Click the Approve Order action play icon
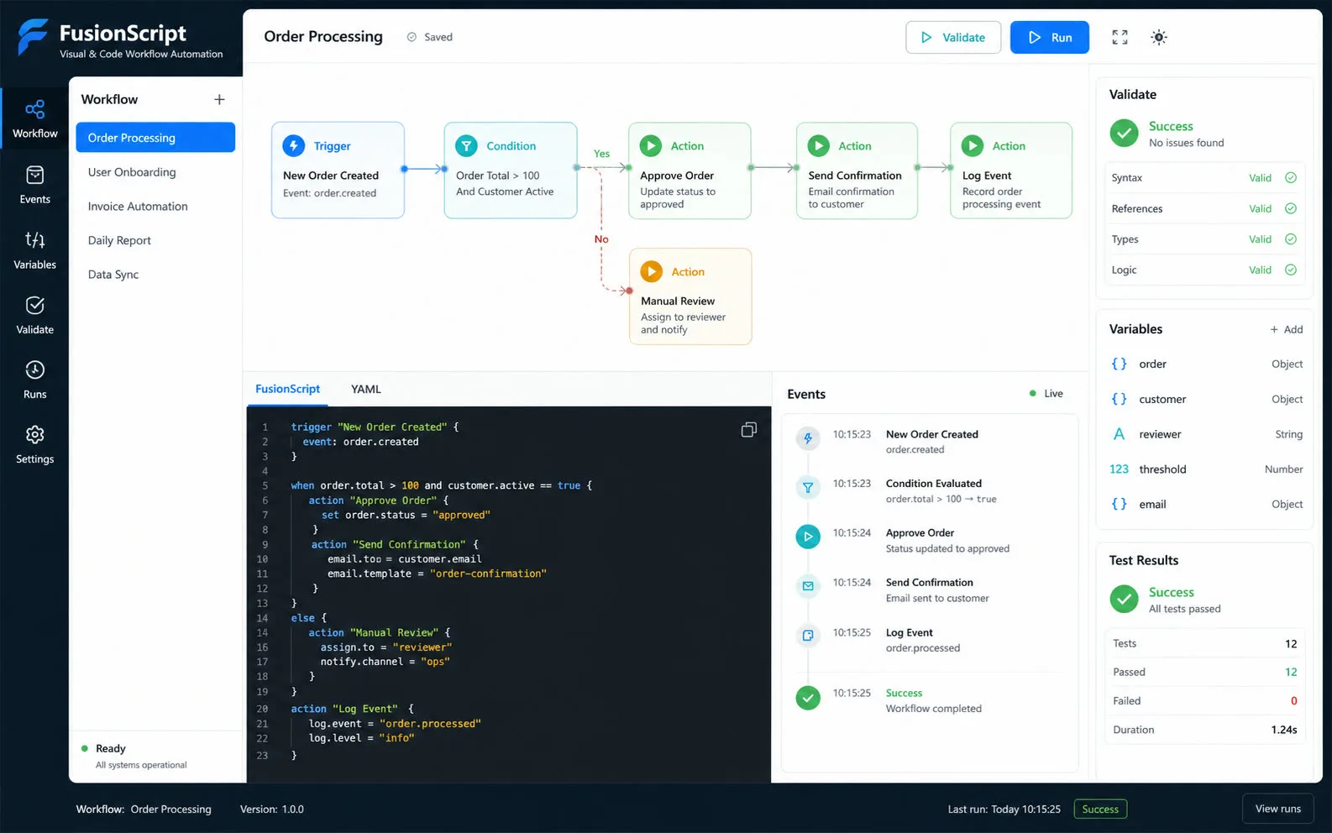Viewport: 1332px width, 833px height. point(651,145)
